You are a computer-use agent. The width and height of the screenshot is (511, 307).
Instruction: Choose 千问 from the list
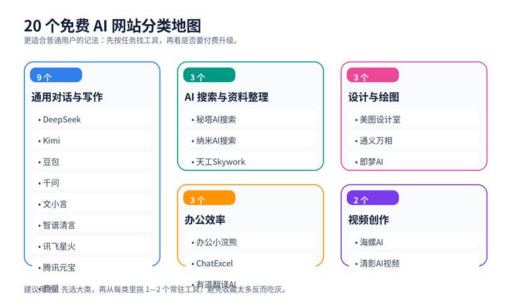coord(92,183)
